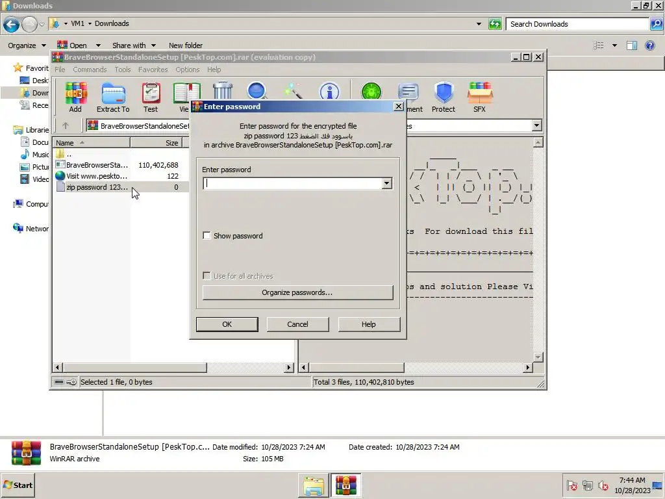Screen dimensions: 665x499
Task: Click the Use for all archives checkbox
Action: [207, 275]
